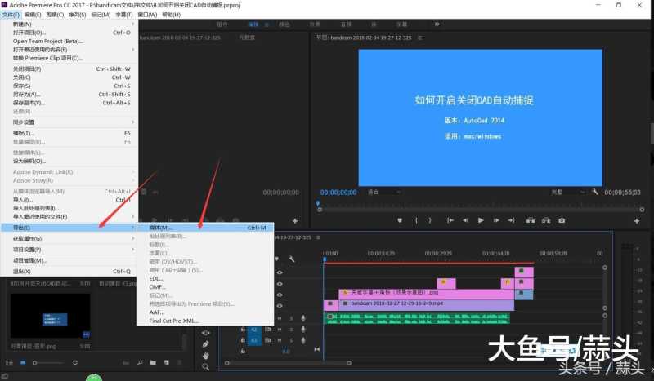This screenshot has width=654, height=381.
Task: Click the Lift button in Program monitor
Action: pos(531,220)
